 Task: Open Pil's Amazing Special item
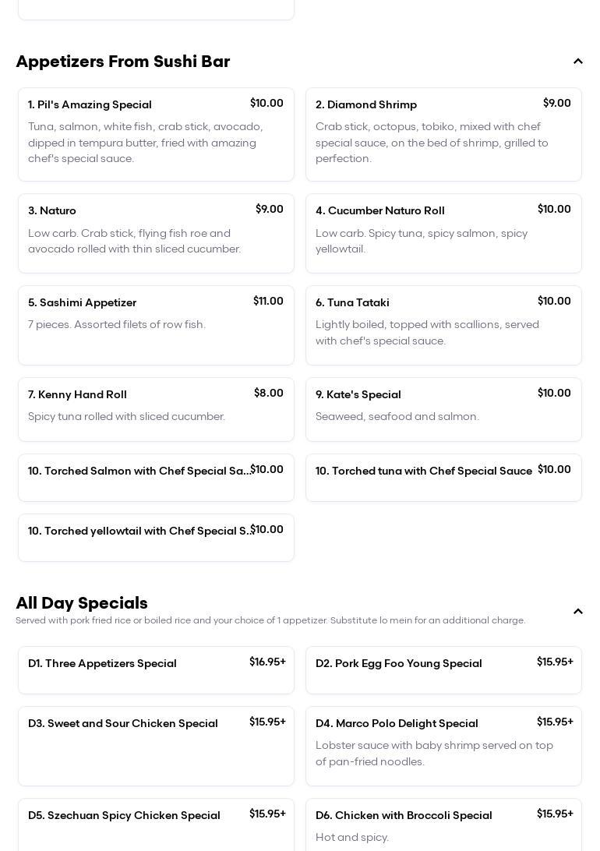point(156,134)
